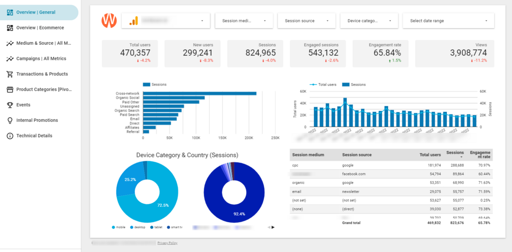
Task: Open the Analytics data source selector
Action: [166, 20]
